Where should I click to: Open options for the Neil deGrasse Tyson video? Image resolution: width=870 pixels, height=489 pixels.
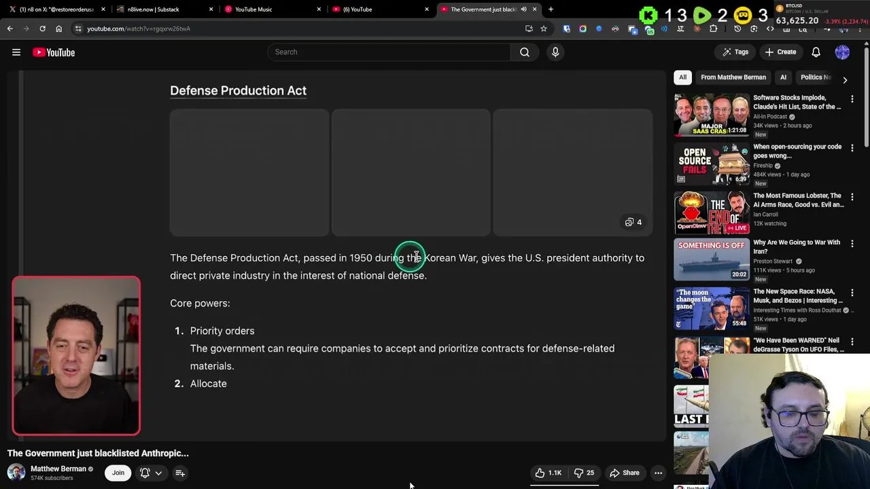tap(852, 342)
